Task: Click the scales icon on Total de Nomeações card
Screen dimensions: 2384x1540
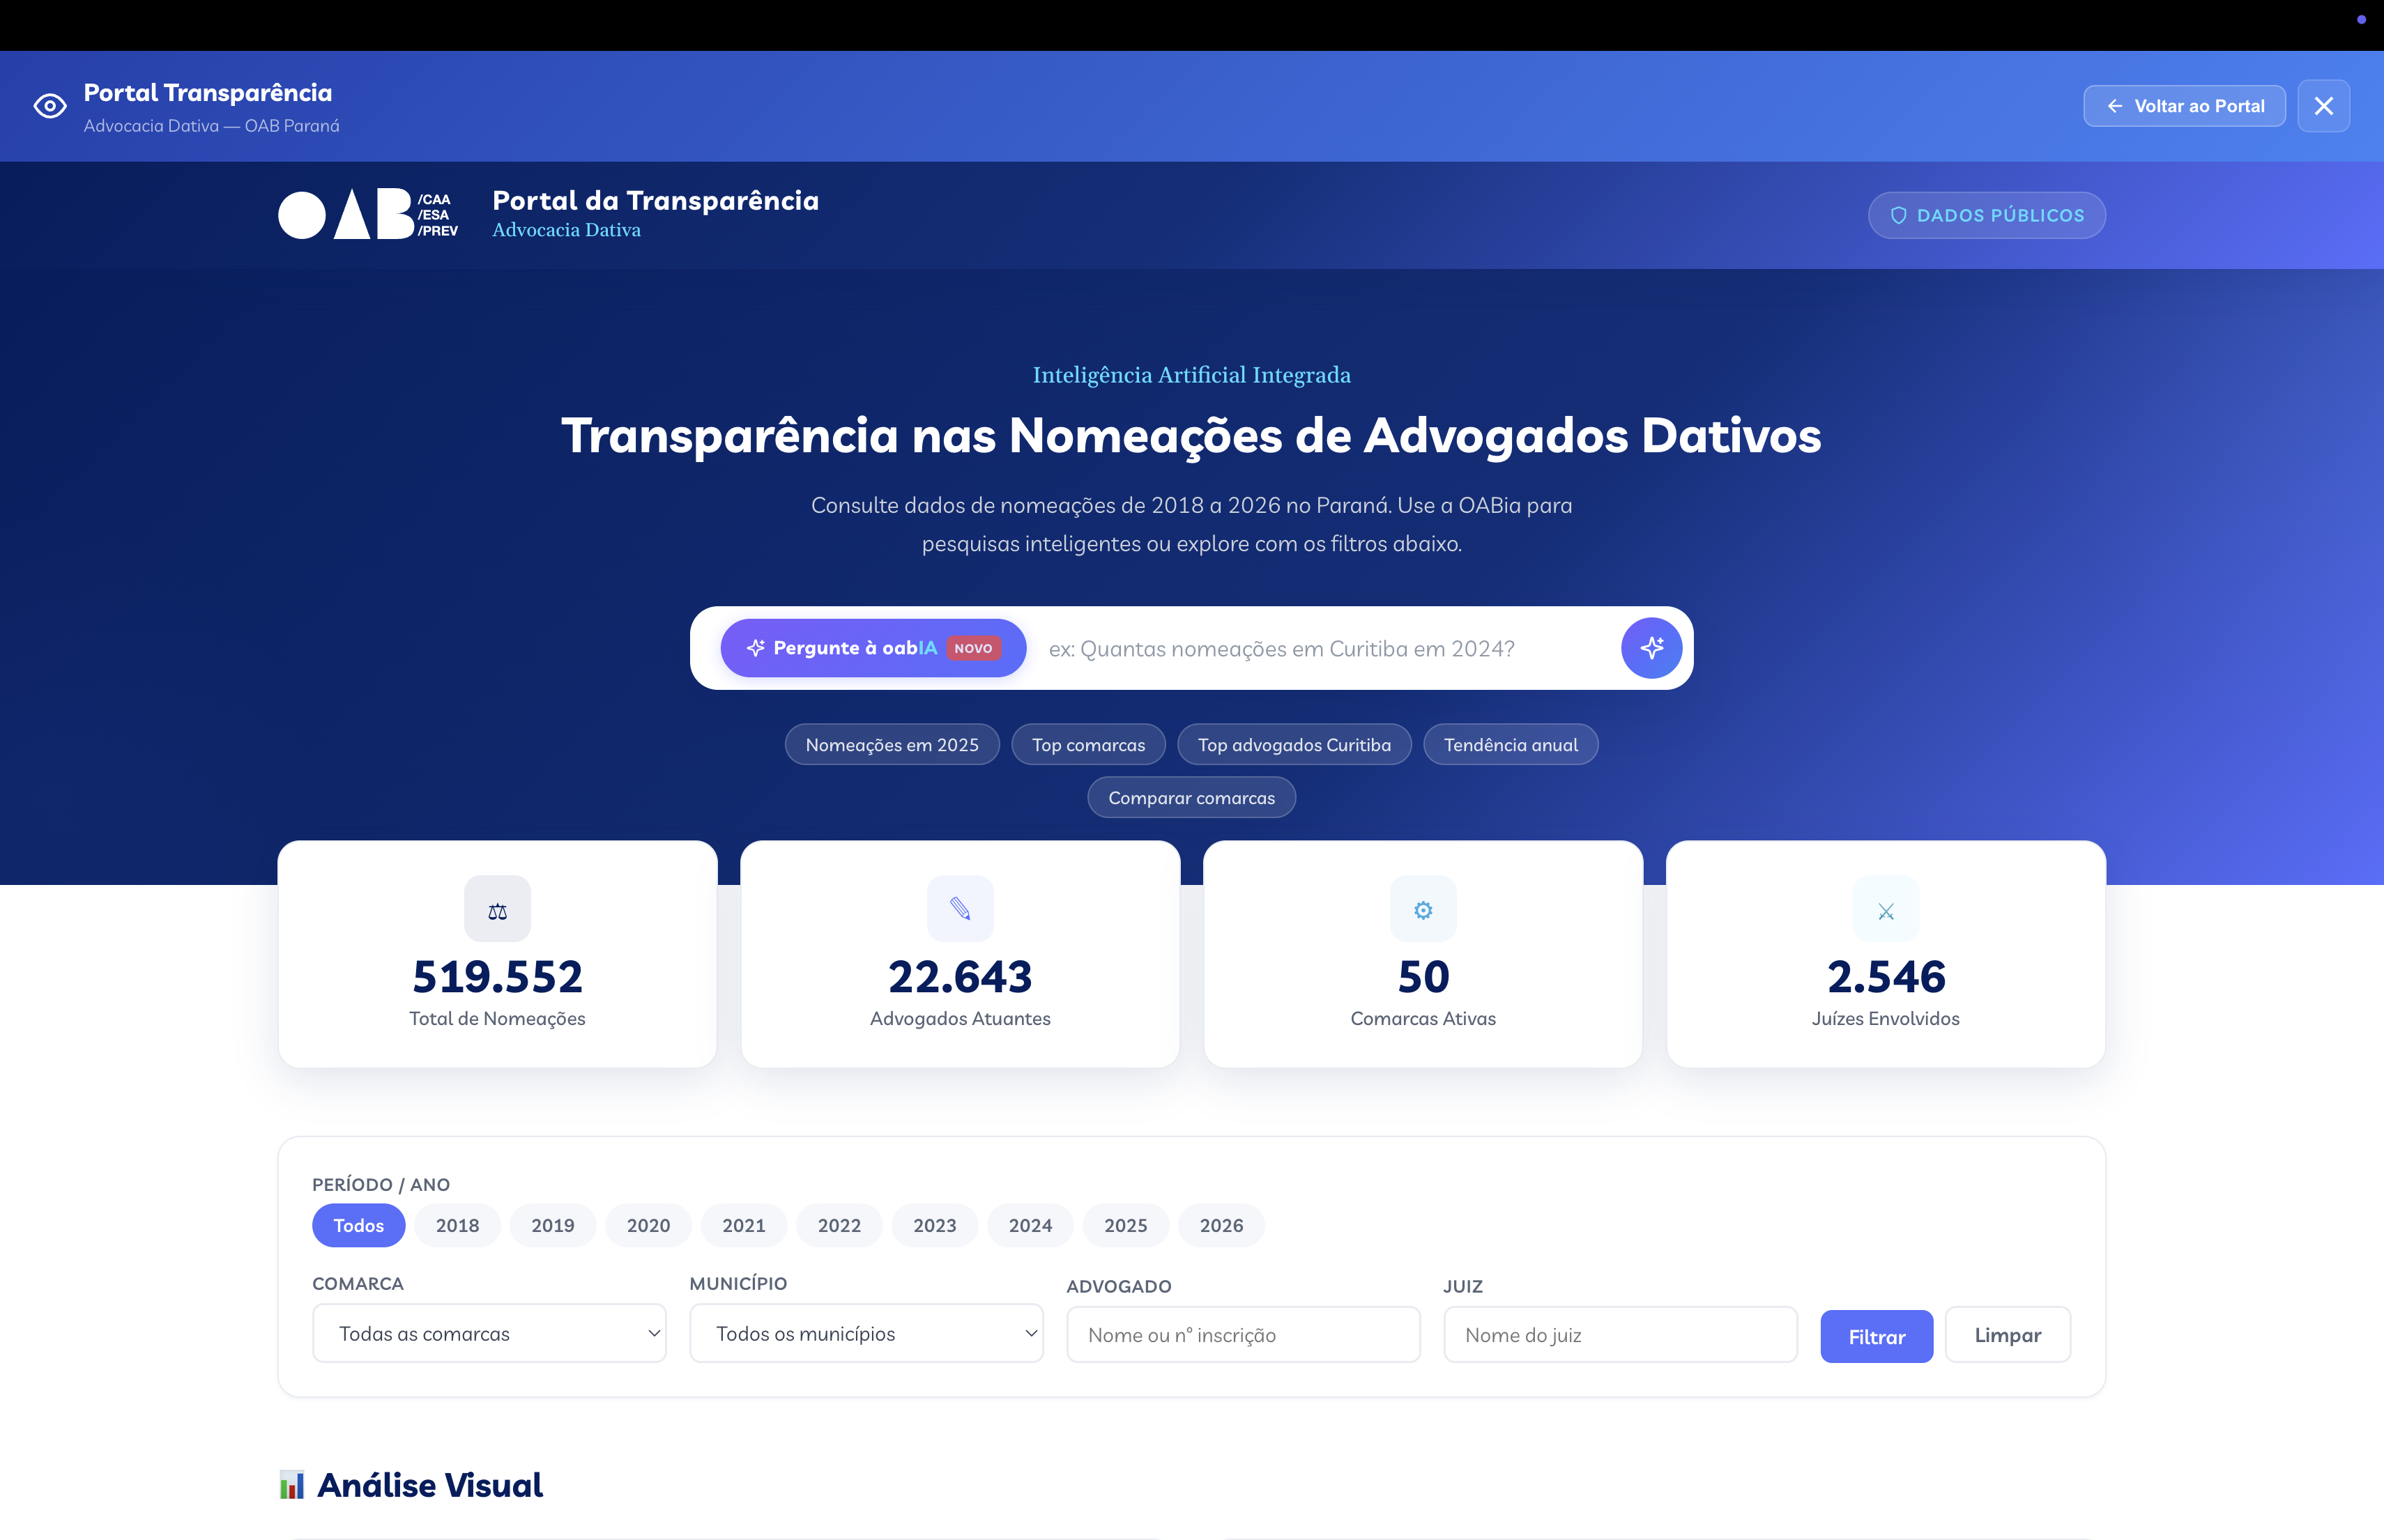Action: click(497, 908)
